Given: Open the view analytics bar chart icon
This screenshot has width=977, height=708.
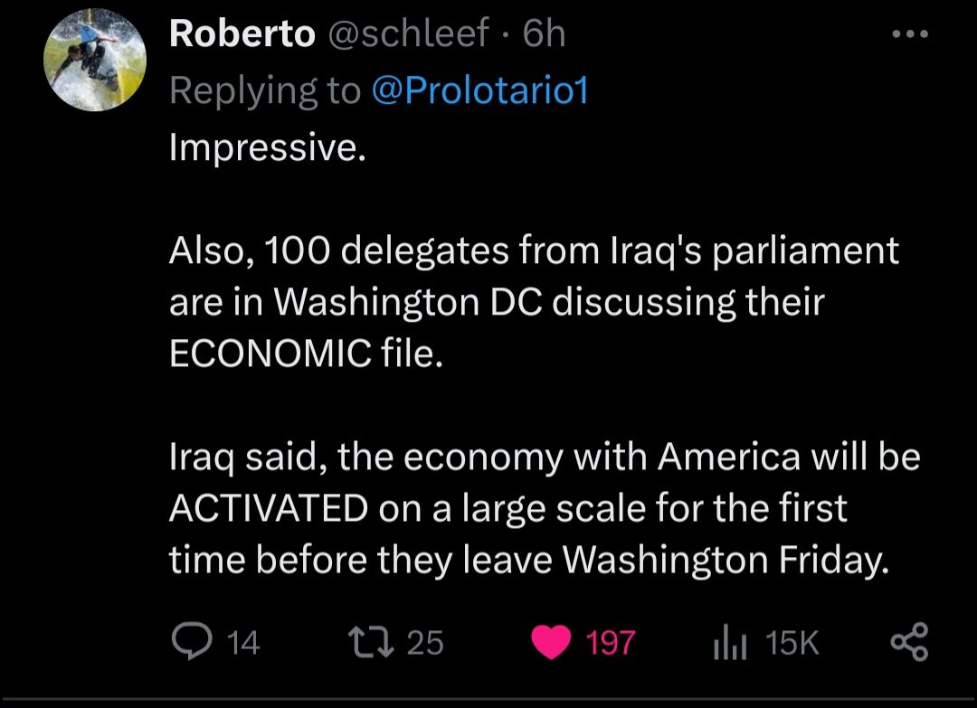Looking at the screenshot, I should tap(728, 643).
